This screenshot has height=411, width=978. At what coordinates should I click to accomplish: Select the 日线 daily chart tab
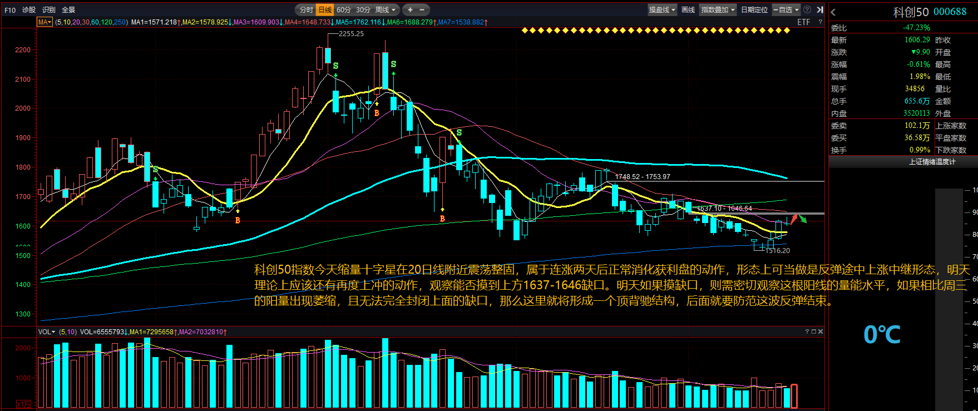tap(325, 10)
